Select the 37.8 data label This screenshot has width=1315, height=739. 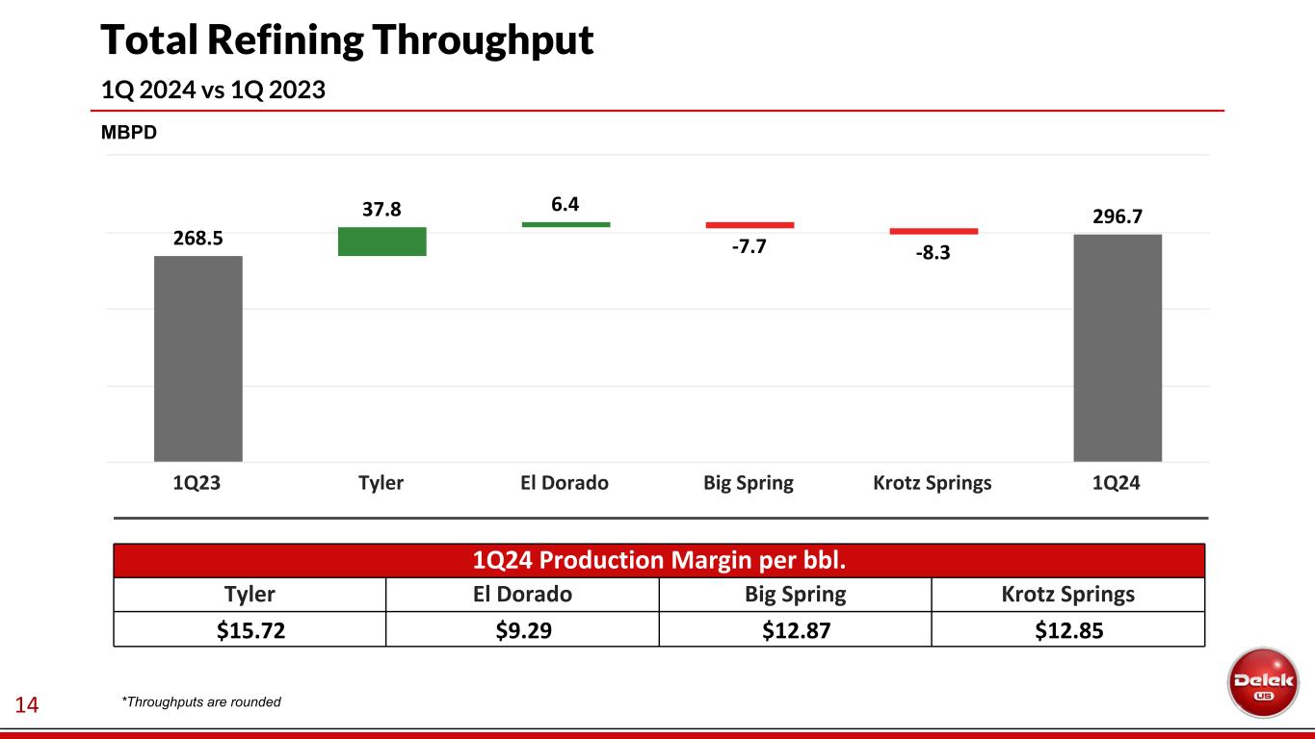pyautogui.click(x=381, y=209)
